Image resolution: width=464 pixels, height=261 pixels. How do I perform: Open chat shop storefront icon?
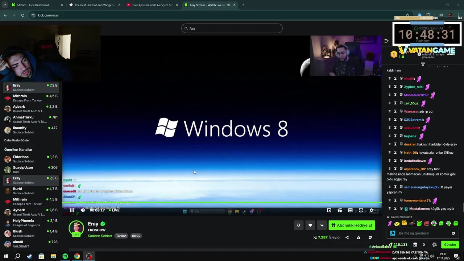[415, 245]
